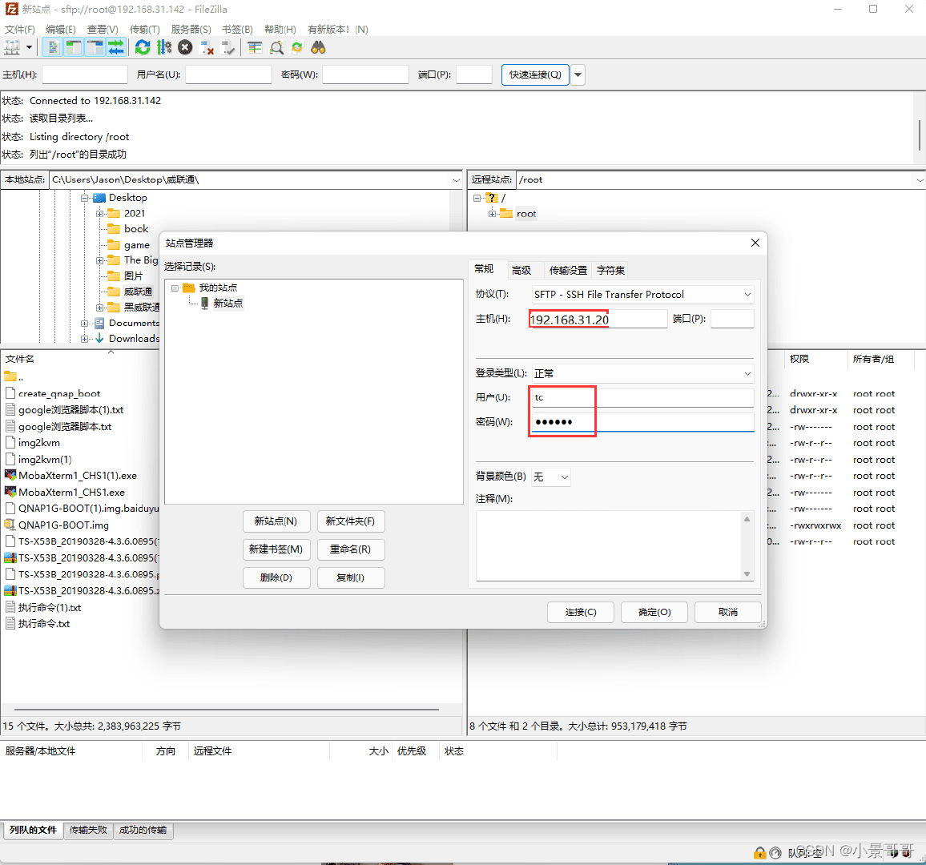Open the 协议(T) protocol dropdown
The height and width of the screenshot is (865, 926).
642,295
